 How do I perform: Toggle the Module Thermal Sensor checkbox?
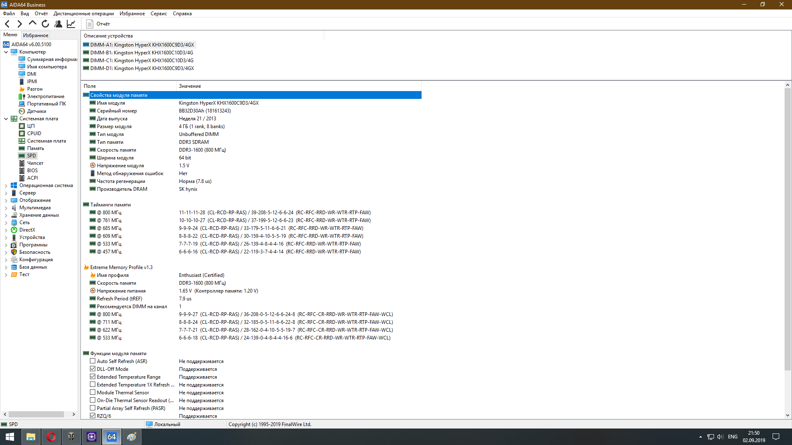click(93, 393)
